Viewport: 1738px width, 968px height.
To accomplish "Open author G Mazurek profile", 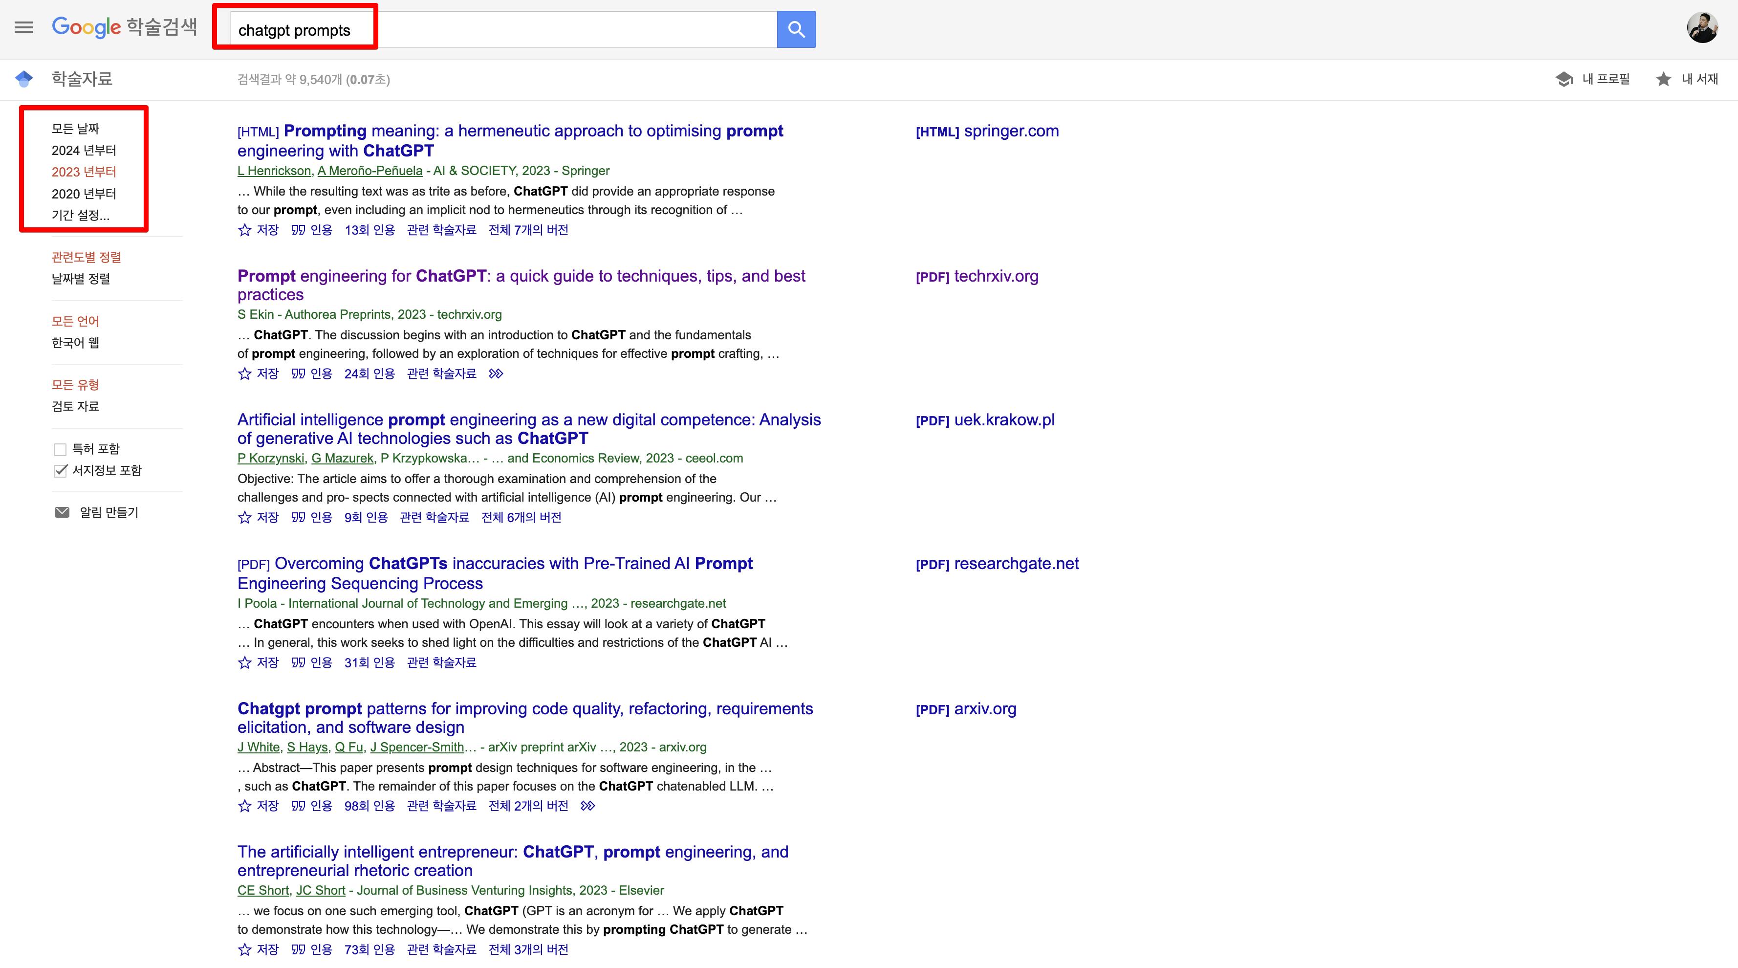I will pyautogui.click(x=342, y=459).
